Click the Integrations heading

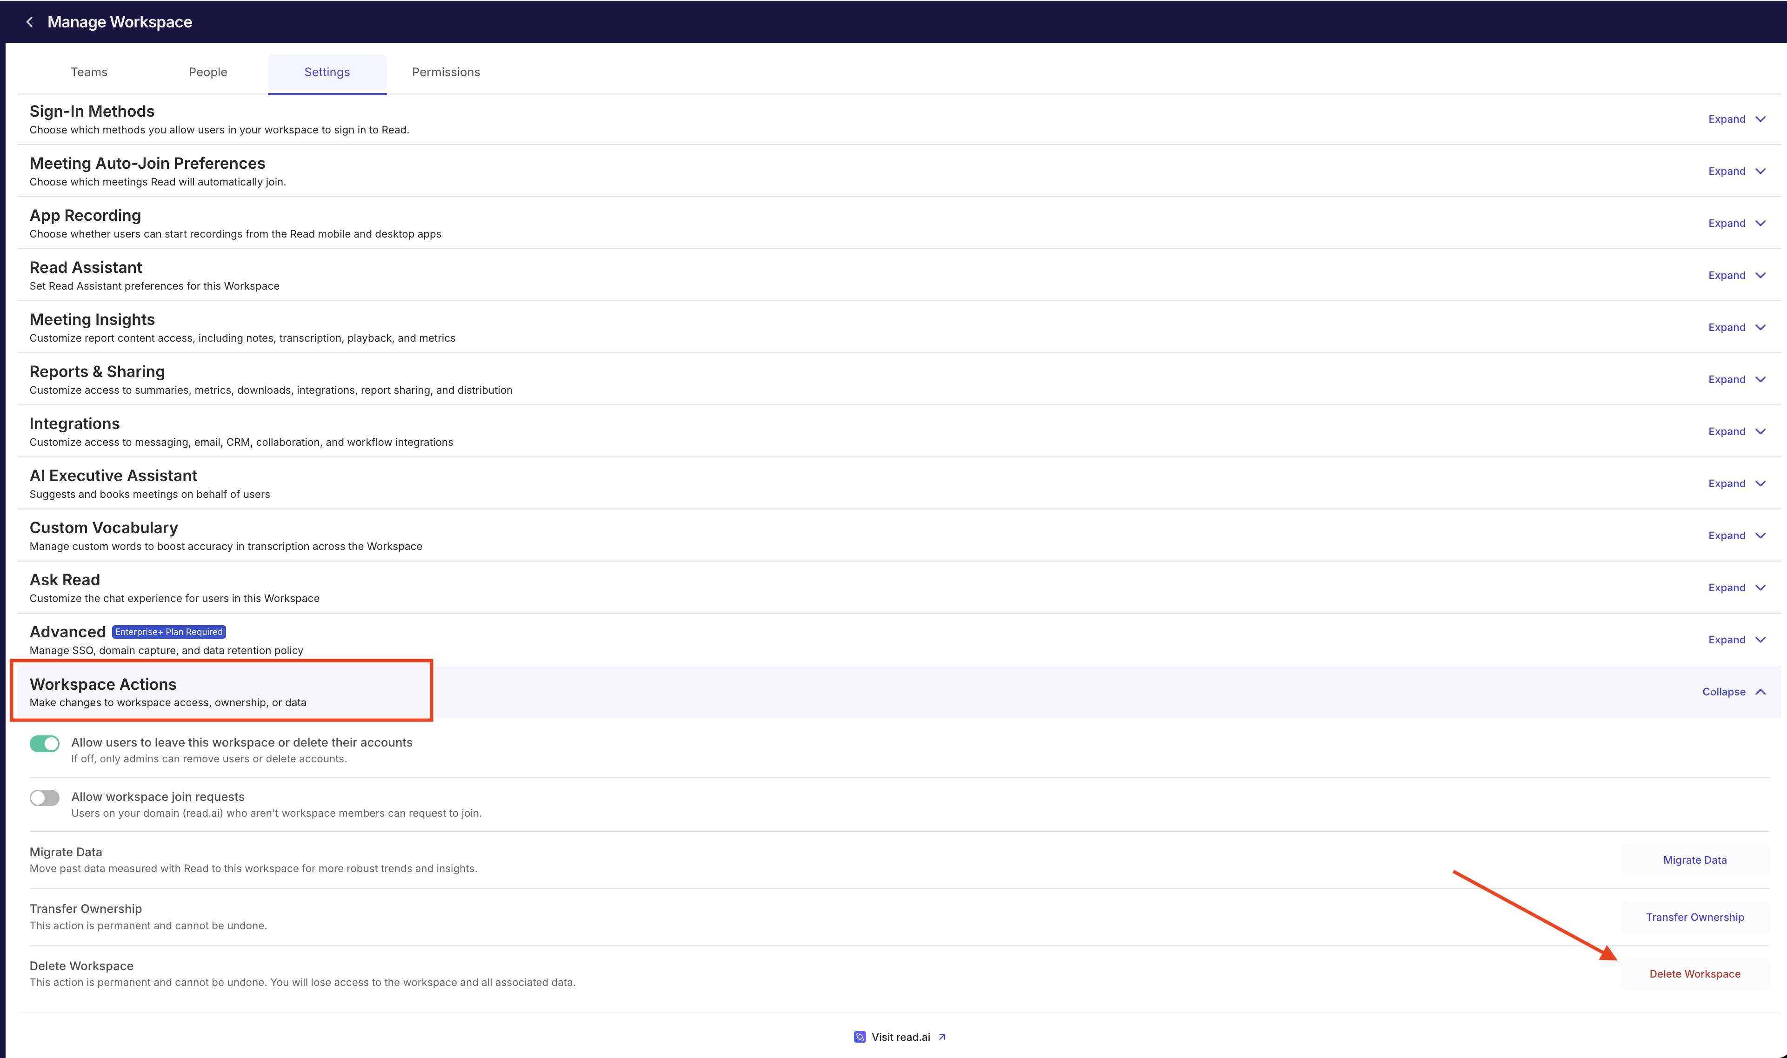pos(75,423)
